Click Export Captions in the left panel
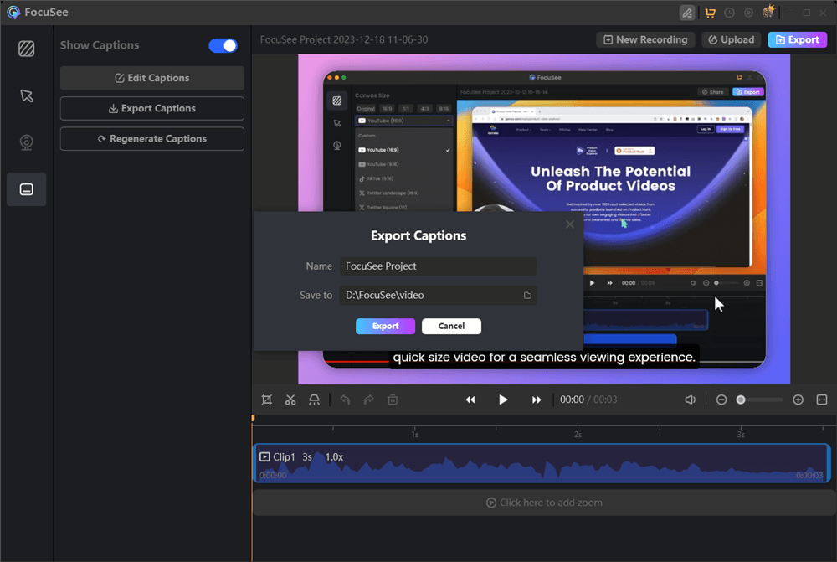The height and width of the screenshot is (562, 837). click(x=152, y=108)
